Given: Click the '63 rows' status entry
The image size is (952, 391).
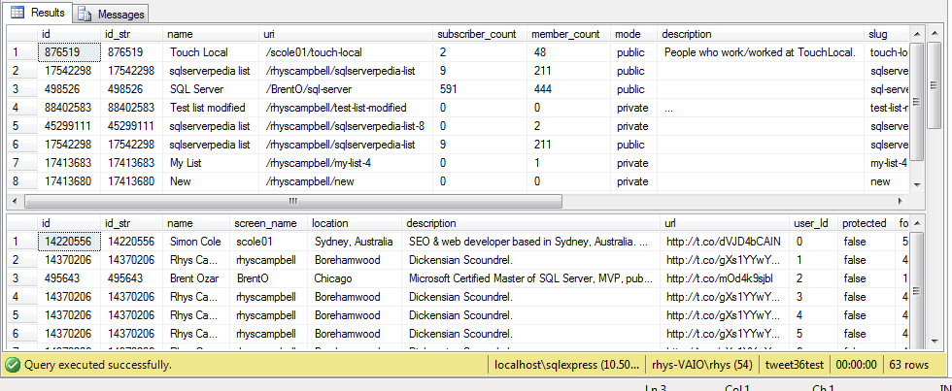Looking at the screenshot, I should (907, 365).
